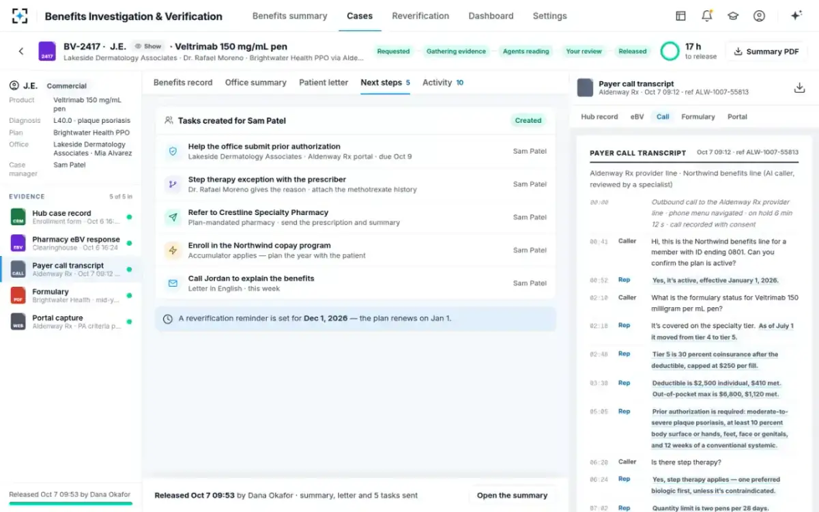This screenshot has height=512, width=819.
Task: Click the CALL icon for Payer call transcript
Action: point(18,270)
